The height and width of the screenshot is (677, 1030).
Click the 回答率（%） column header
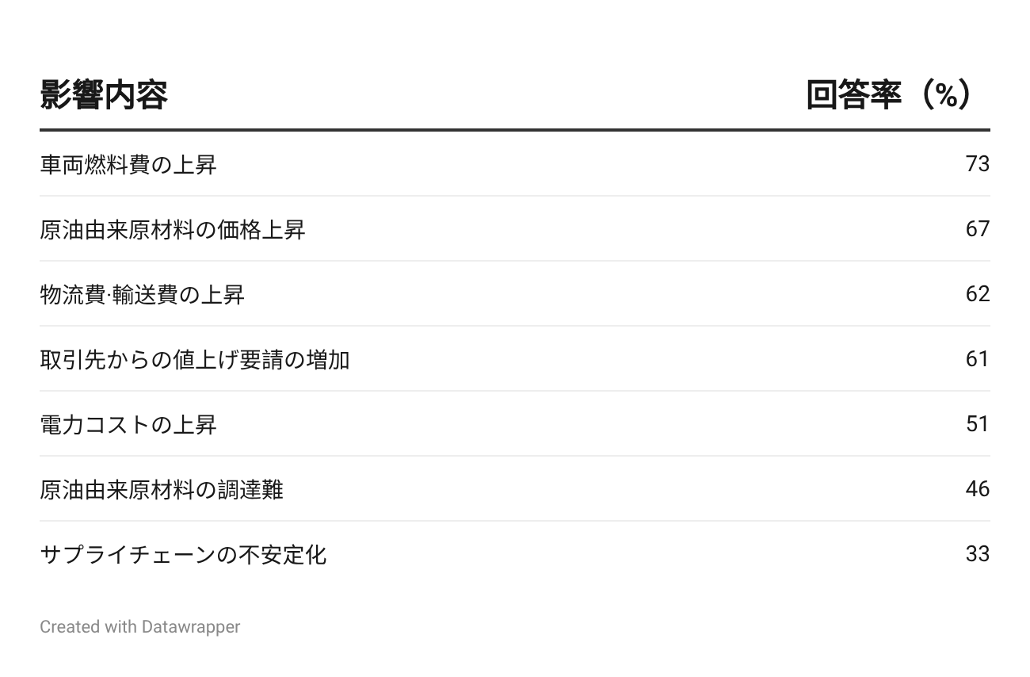[x=889, y=95]
